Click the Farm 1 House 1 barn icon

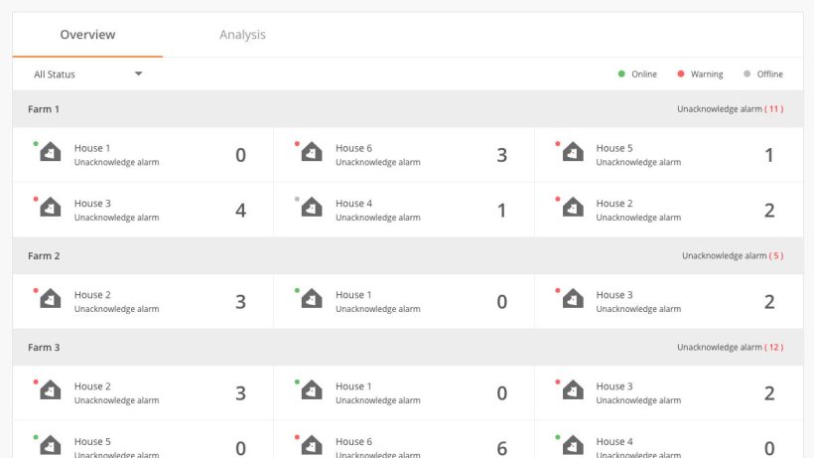51,153
